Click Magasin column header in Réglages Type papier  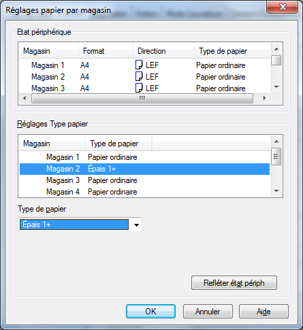point(52,144)
